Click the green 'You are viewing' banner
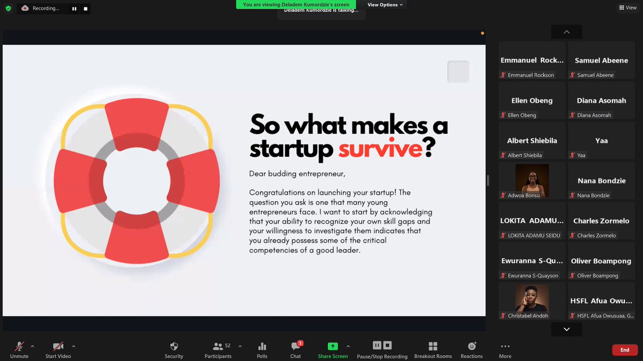Screen dimensions: 643x361 point(296,4)
